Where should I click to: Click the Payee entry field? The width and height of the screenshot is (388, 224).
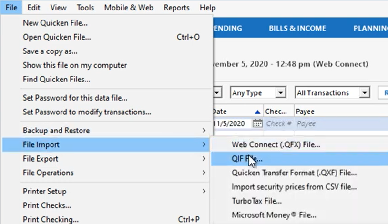click(341, 124)
